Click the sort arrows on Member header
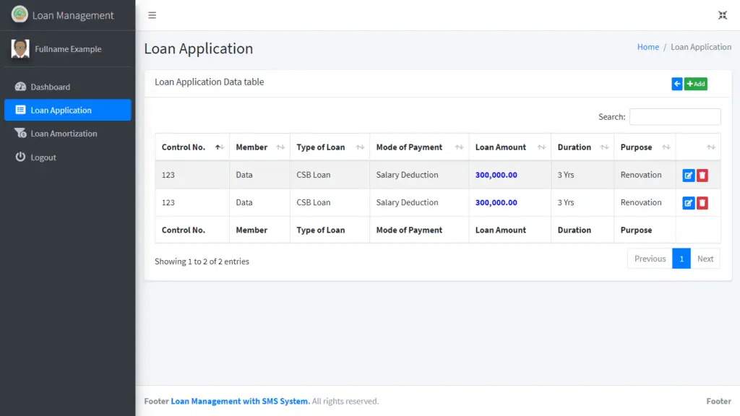Viewport: 740px width, 416px height. pyautogui.click(x=279, y=147)
